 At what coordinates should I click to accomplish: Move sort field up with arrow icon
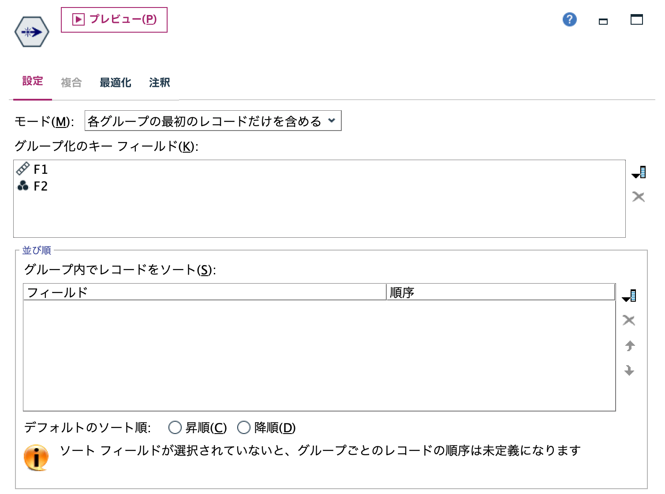coord(629,347)
